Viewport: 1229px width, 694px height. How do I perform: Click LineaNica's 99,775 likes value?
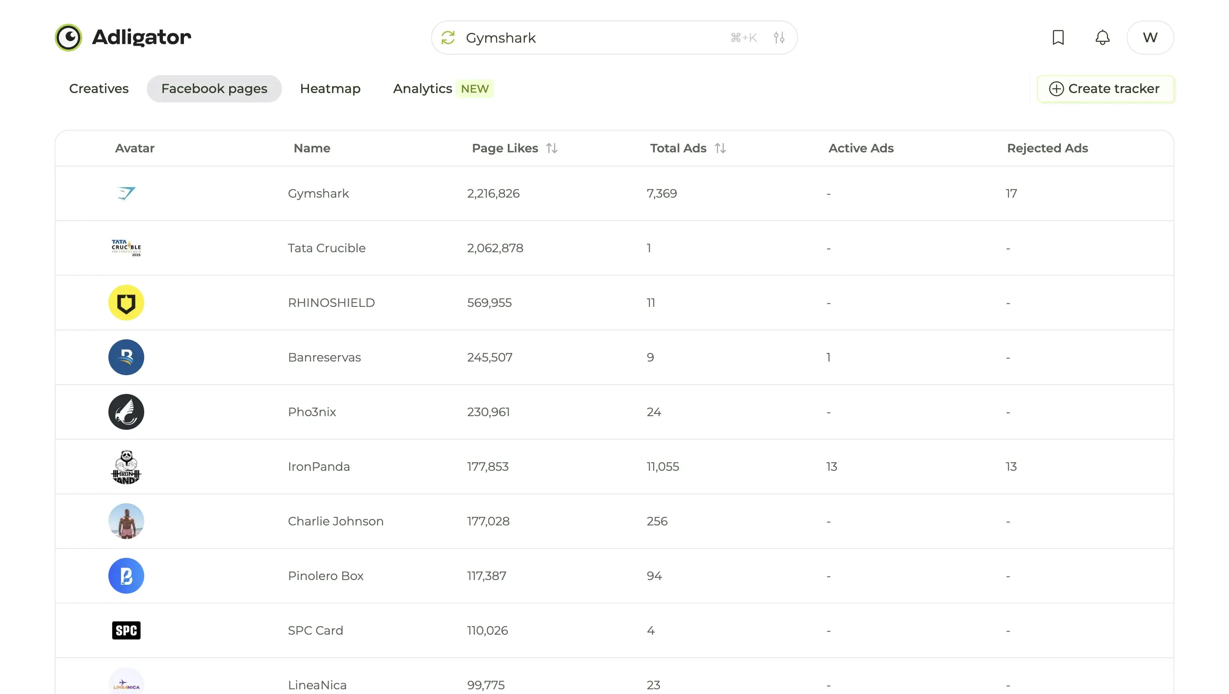[x=486, y=685]
